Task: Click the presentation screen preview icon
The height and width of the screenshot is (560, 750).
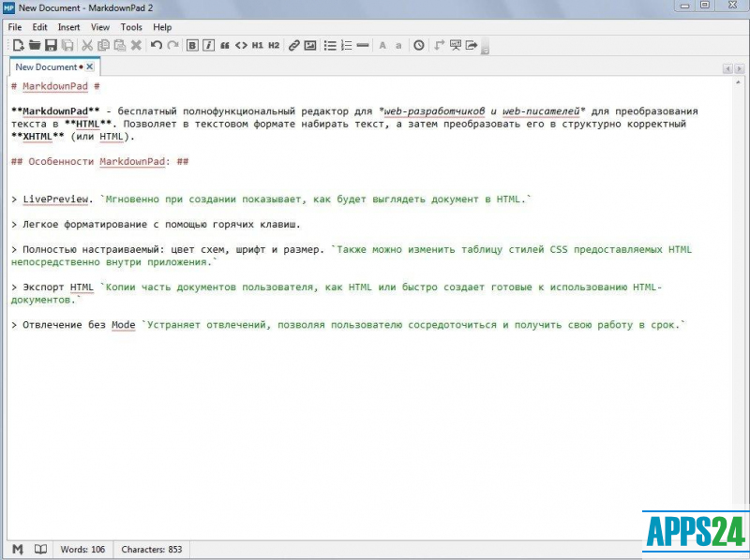Action: pos(456,45)
